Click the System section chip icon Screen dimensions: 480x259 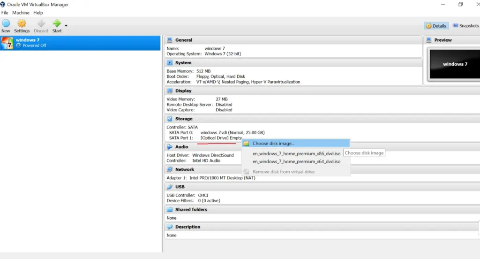click(170, 62)
